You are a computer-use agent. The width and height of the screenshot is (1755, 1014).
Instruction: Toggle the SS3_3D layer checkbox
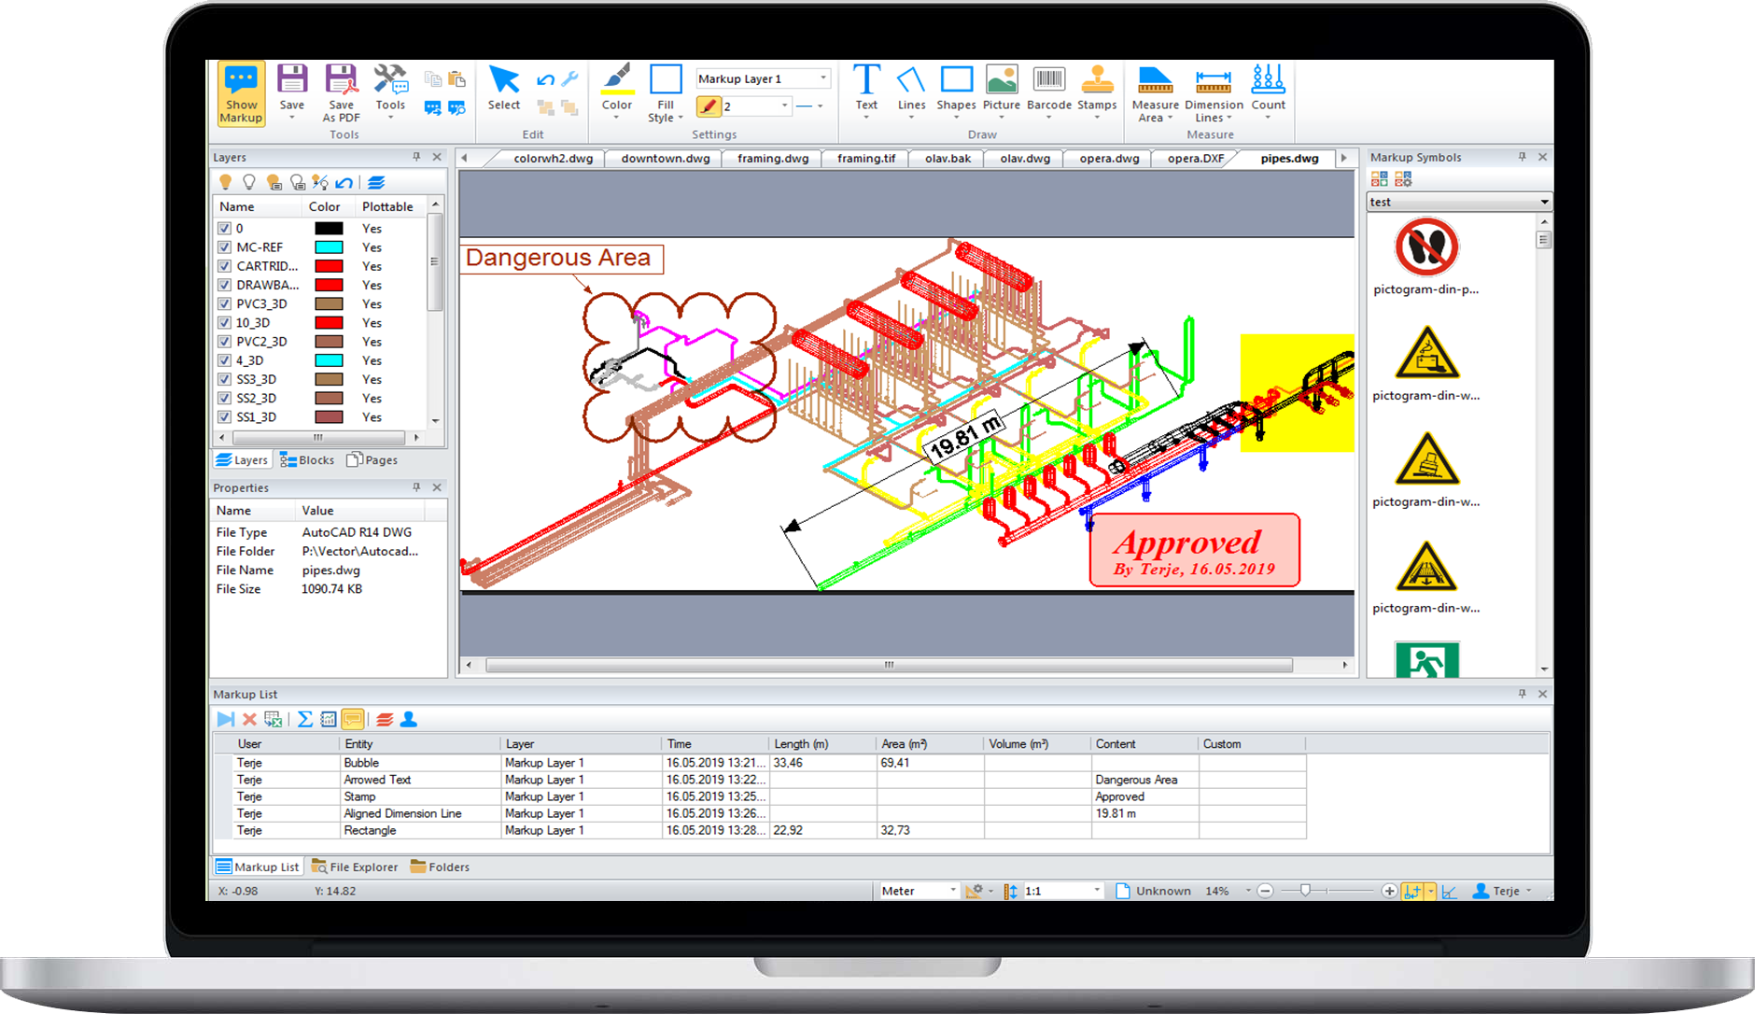pos(224,379)
